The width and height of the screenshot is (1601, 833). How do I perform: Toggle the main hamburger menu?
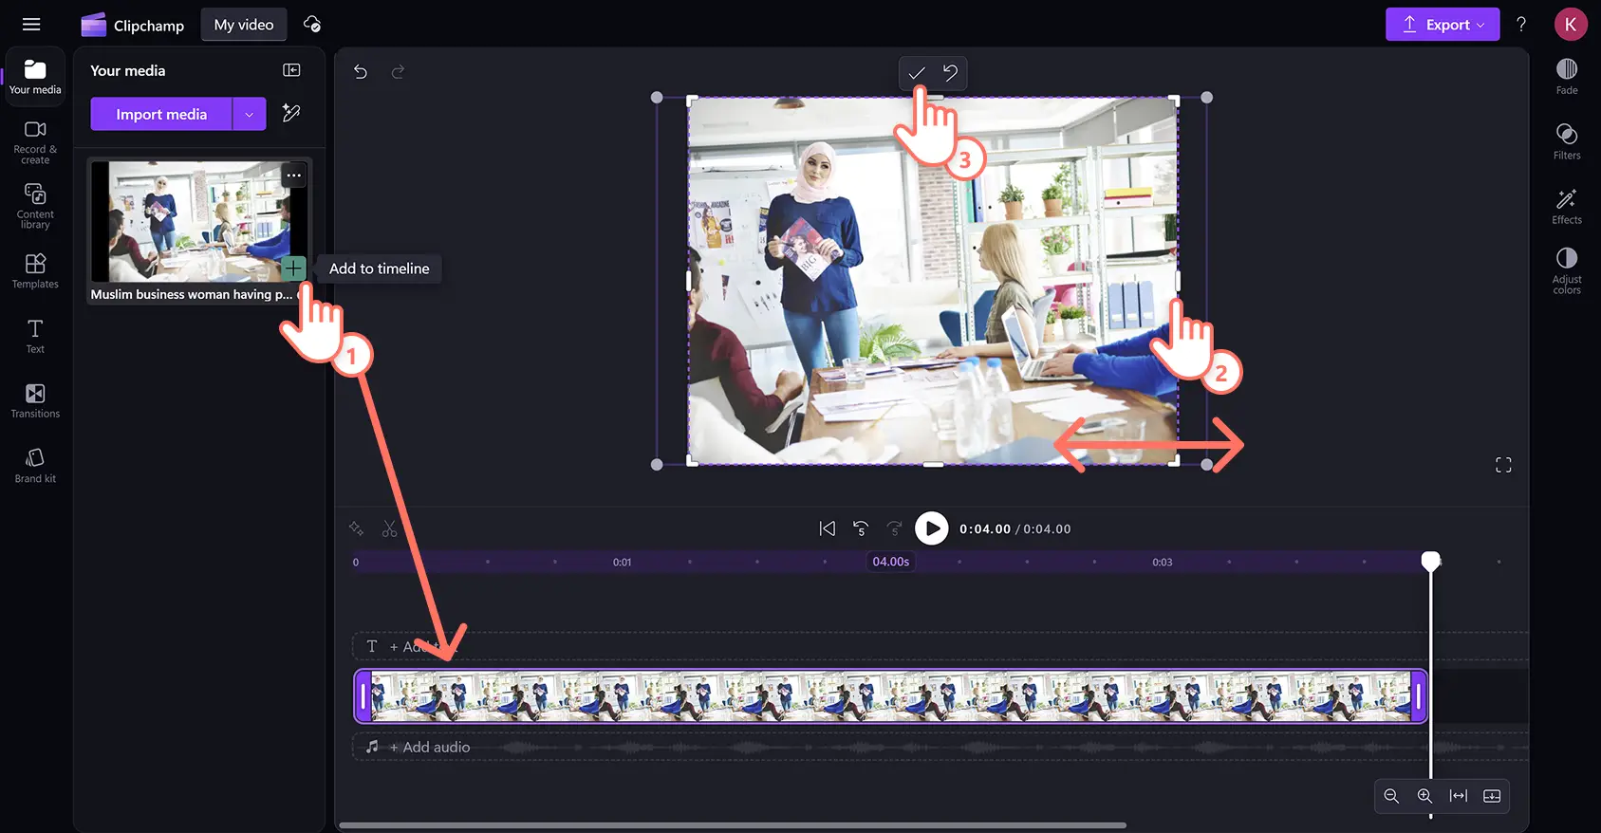pos(31,25)
